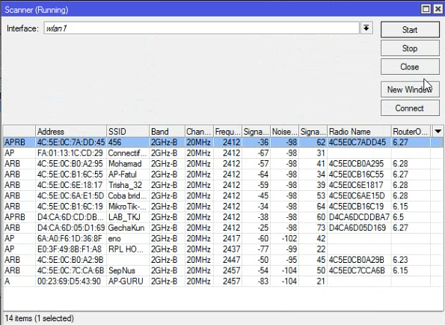This screenshot has height=325, width=445.
Task: Click the Stop button
Action: tap(410, 48)
